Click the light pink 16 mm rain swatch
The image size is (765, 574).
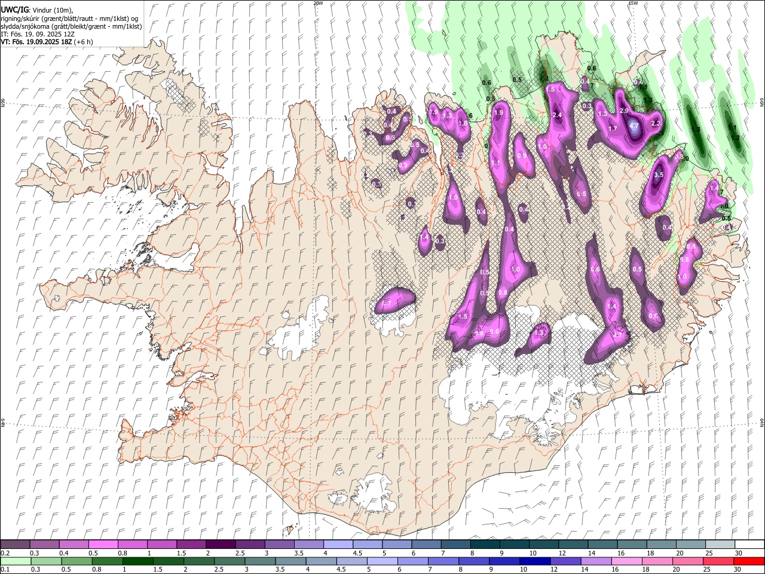[x=627, y=561]
